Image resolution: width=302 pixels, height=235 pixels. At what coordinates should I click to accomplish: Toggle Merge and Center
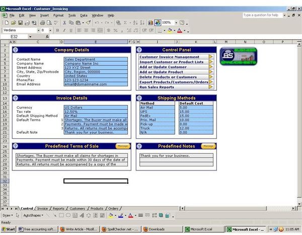(x=100, y=30)
